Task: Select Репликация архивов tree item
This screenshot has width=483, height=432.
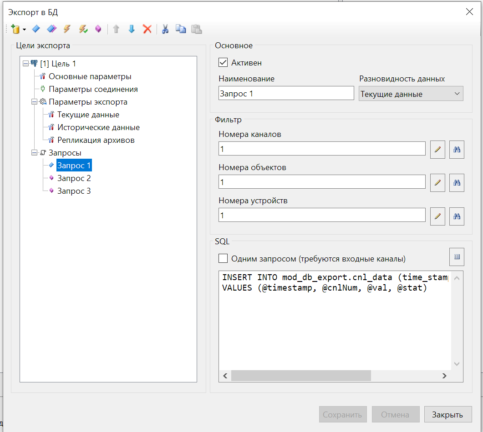Action: pyautogui.click(x=96, y=141)
